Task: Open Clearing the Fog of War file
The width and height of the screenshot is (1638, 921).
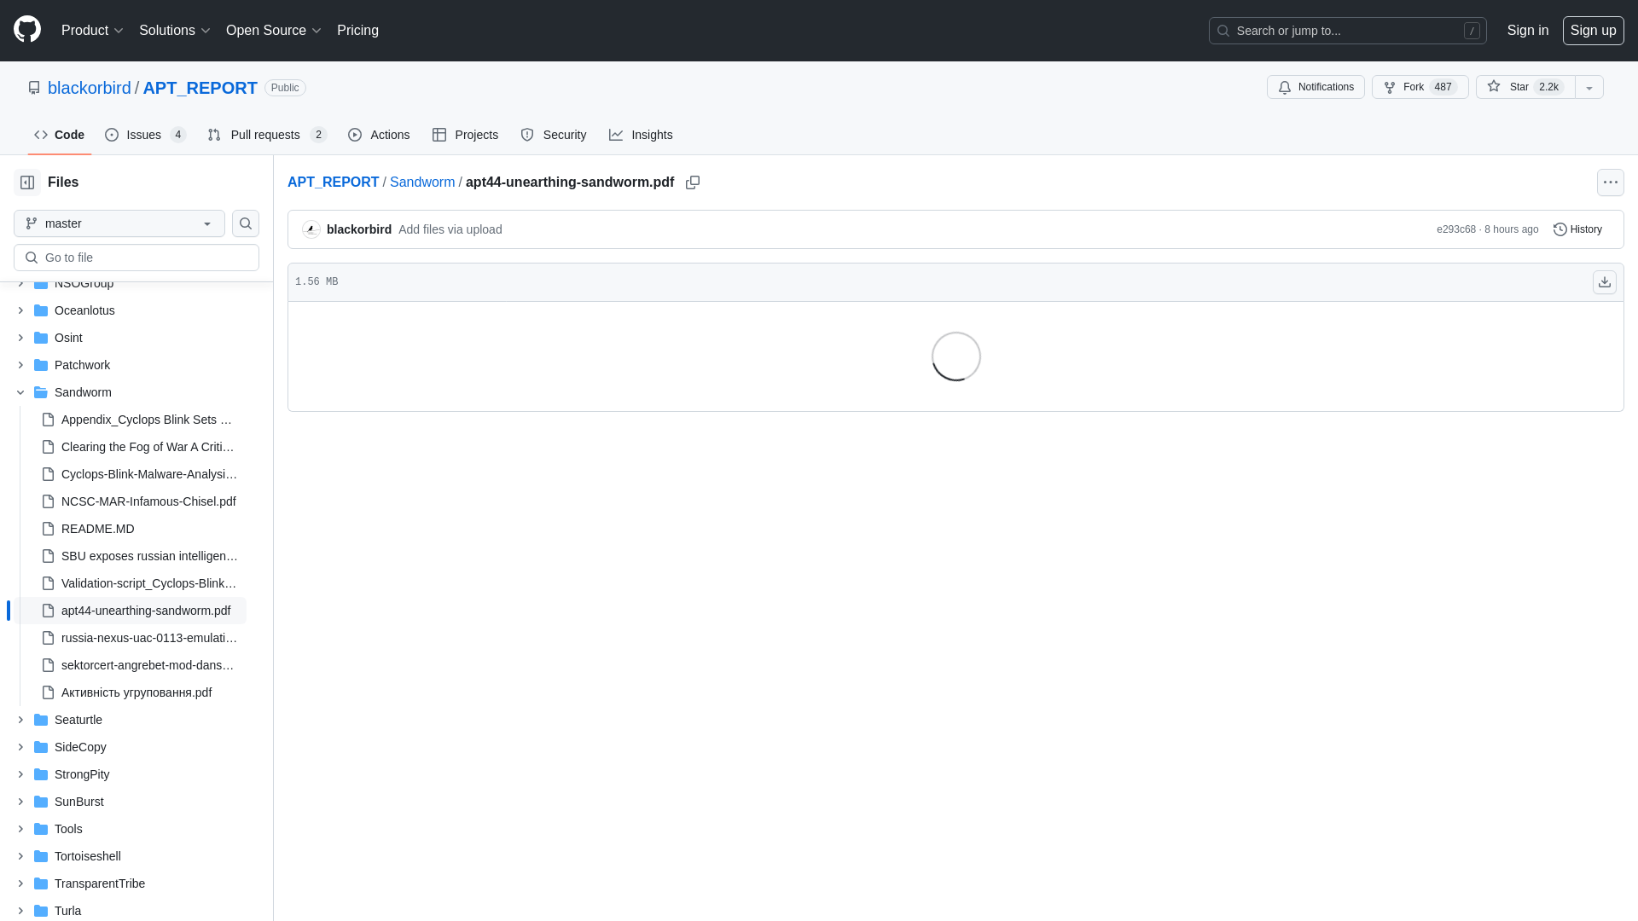Action: 148,447
